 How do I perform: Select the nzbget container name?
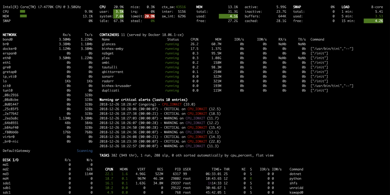(108, 53)
